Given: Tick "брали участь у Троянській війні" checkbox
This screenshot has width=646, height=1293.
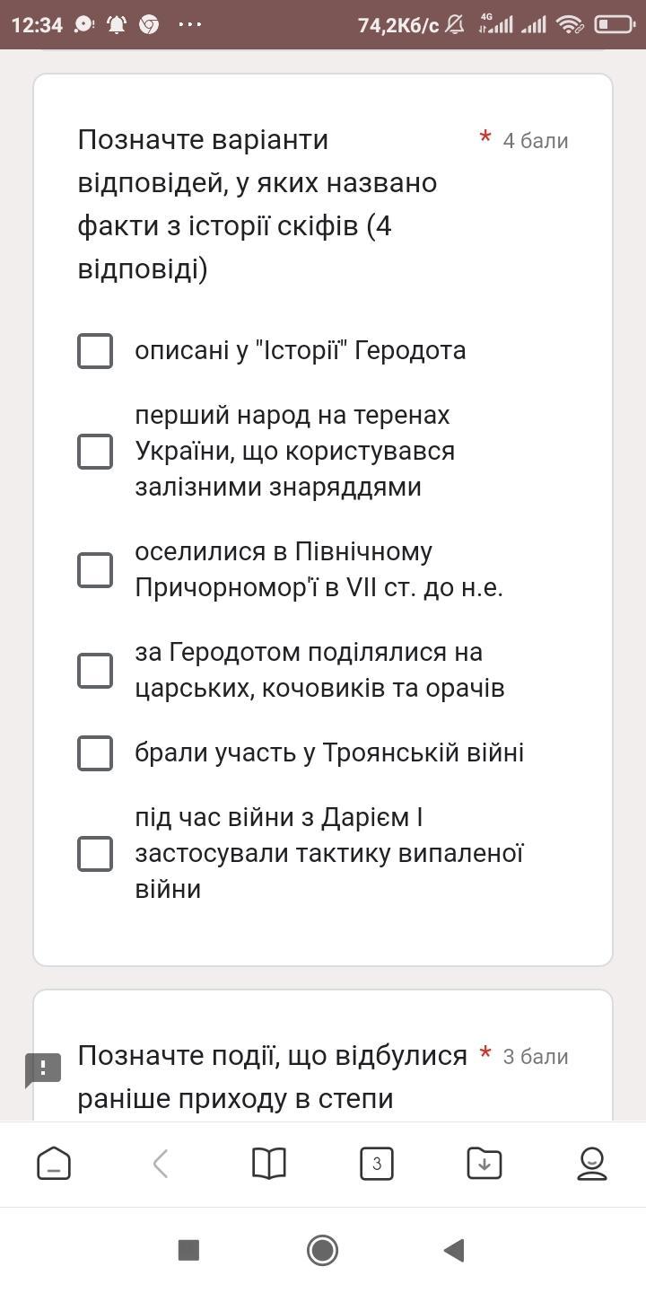Looking at the screenshot, I should point(95,753).
